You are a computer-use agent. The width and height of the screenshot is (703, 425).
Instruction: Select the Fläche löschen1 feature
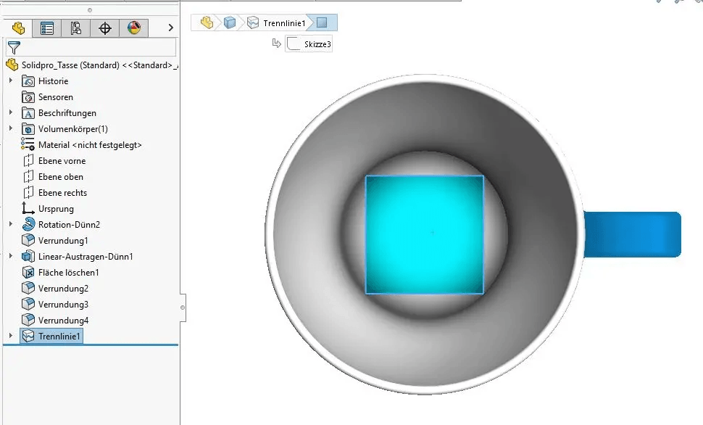pyautogui.click(x=68, y=273)
